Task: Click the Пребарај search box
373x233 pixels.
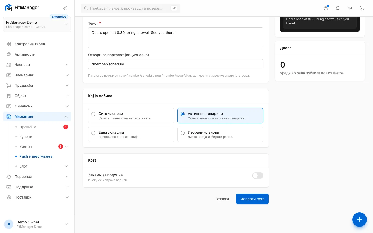Action: [131, 8]
